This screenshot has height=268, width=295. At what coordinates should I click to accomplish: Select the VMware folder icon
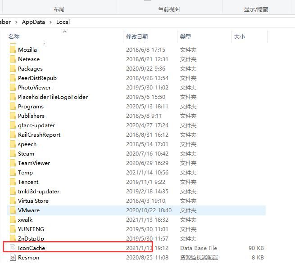click(13, 210)
